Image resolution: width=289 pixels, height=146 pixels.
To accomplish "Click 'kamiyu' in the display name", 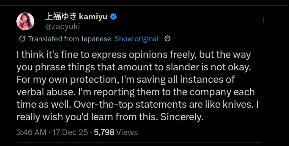I will [93, 17].
